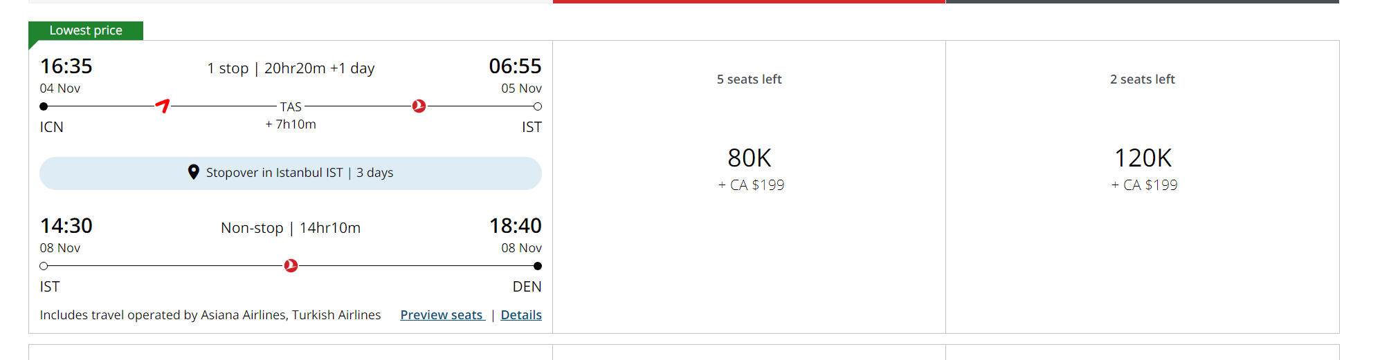Click the 5 seats left notice
The width and height of the screenshot is (1398, 360).
tap(750, 79)
